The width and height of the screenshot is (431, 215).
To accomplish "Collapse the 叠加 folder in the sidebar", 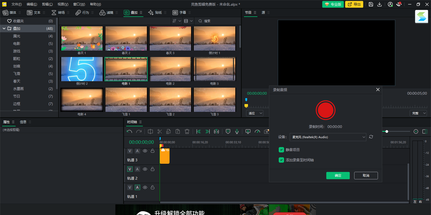I will [x=4, y=29].
